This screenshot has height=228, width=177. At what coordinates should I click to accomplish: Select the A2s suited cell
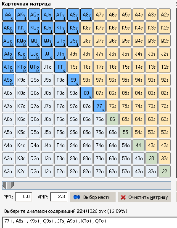click(x=165, y=15)
